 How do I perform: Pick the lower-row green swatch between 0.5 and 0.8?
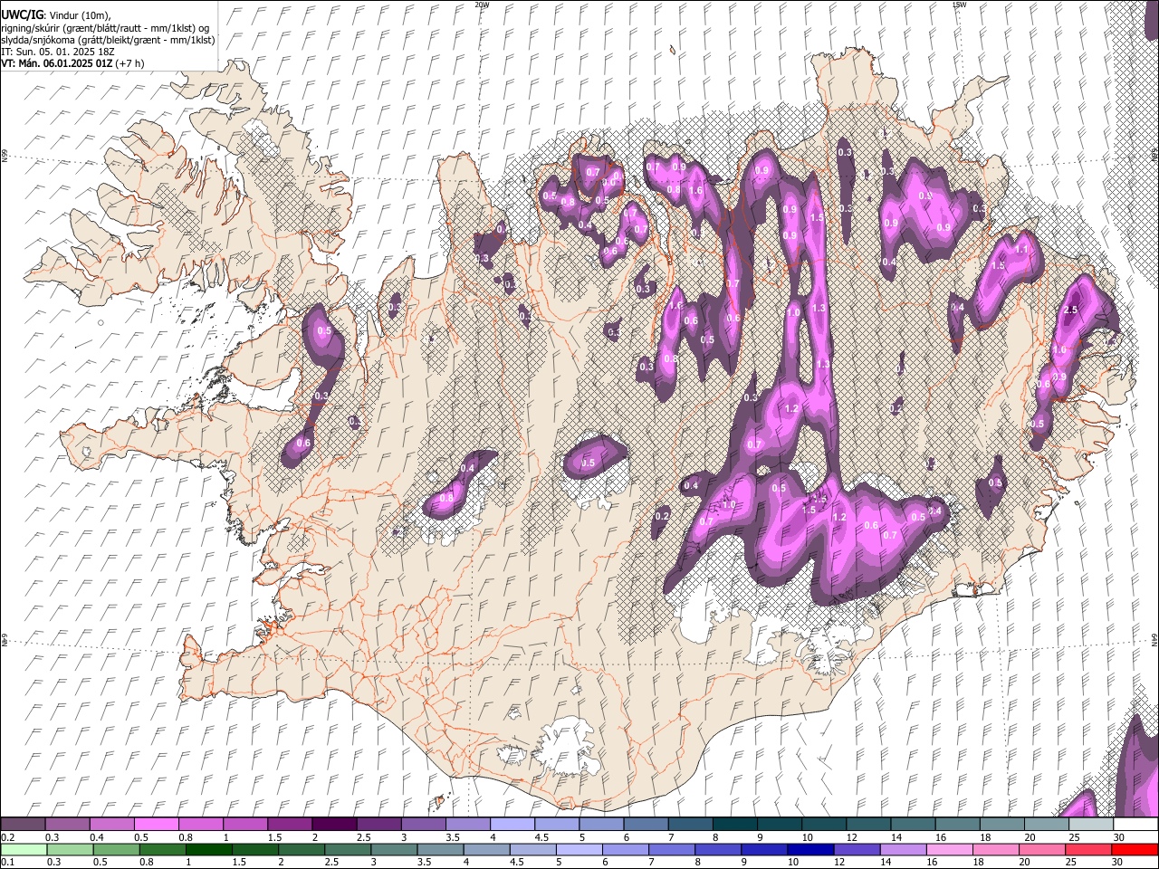(x=116, y=849)
